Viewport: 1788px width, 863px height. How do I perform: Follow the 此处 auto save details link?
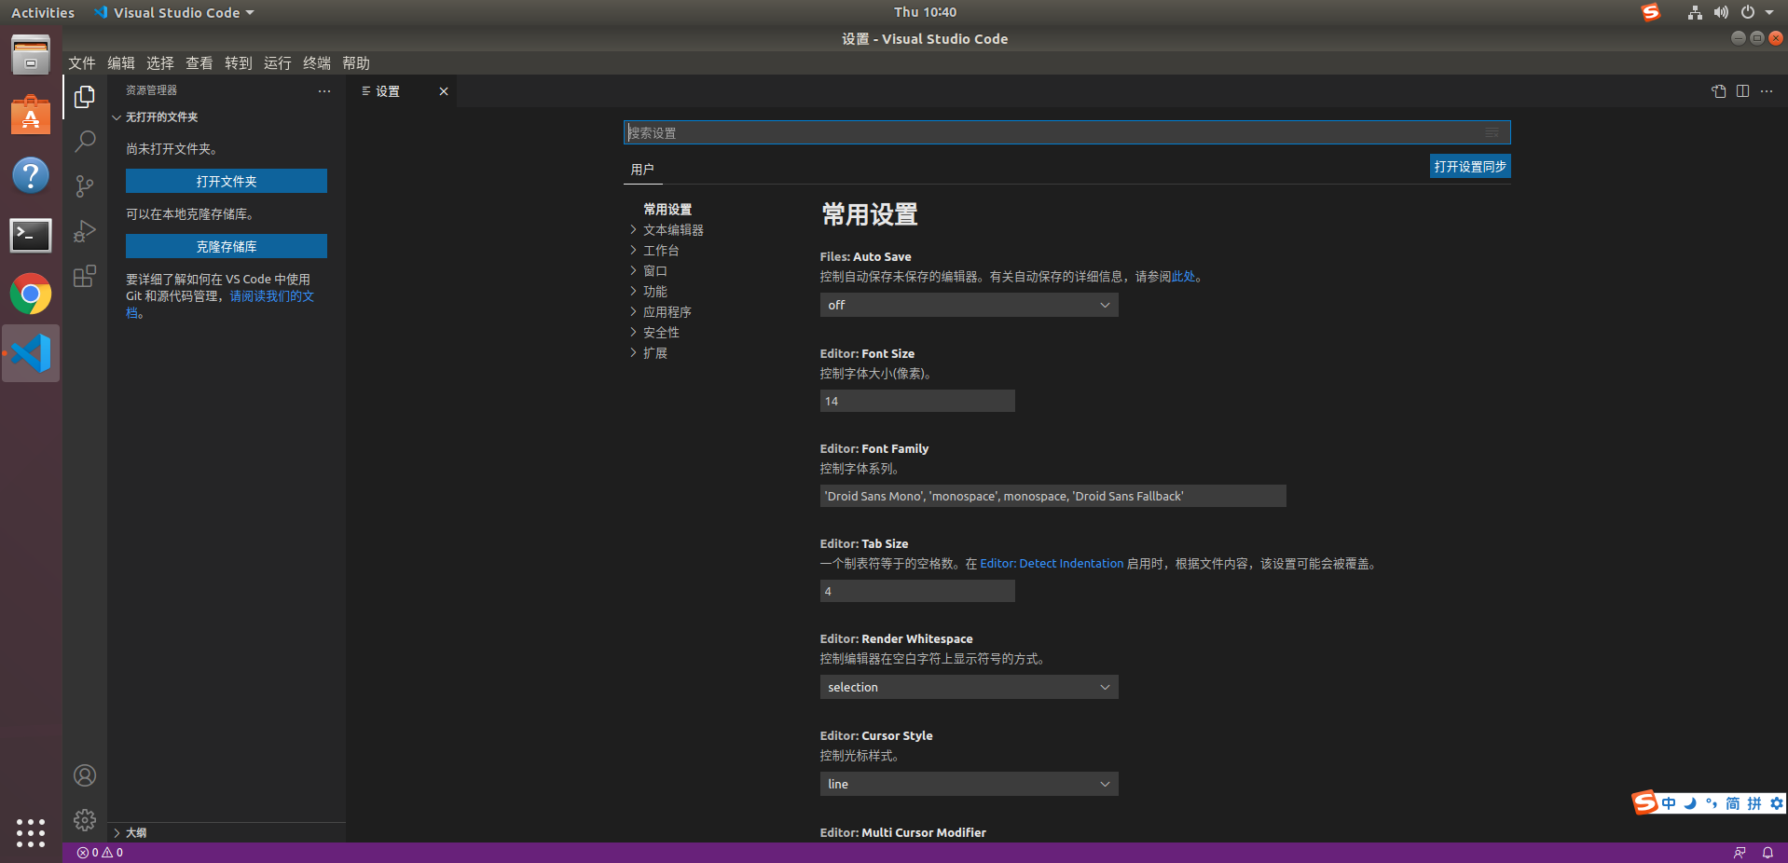tap(1183, 277)
